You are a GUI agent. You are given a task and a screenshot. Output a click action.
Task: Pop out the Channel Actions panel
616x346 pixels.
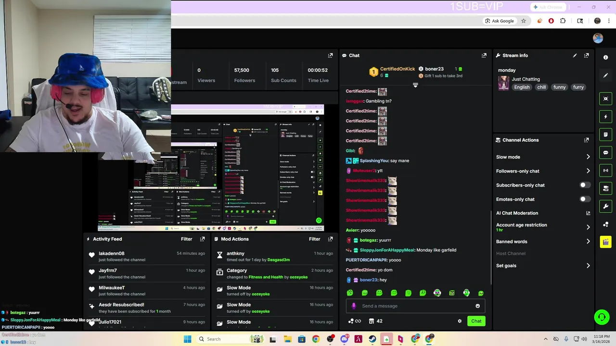pyautogui.click(x=586, y=140)
